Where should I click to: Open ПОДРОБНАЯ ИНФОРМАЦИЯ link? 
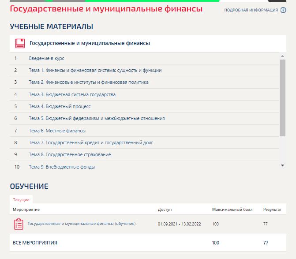pyautogui.click(x=251, y=10)
